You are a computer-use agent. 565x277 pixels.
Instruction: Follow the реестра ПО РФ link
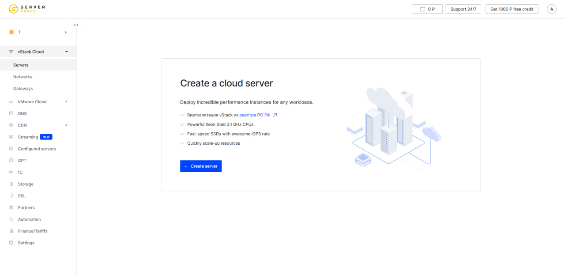point(255,115)
